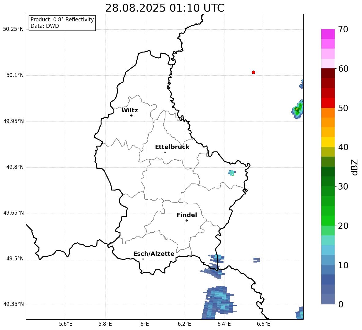Click the dark red swatch just below 60
362x330 pixels.
[x=328, y=73]
